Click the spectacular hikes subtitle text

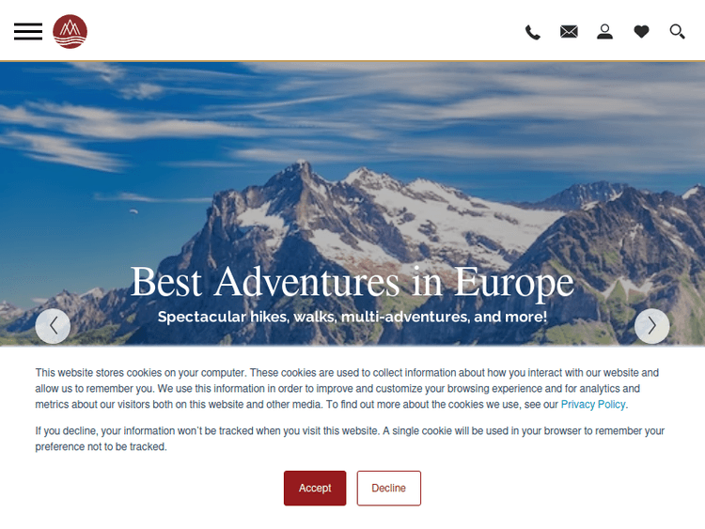352,317
